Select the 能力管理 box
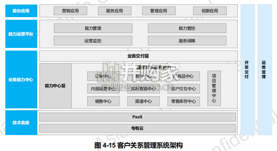The height and width of the screenshot is (151, 277). click(93, 28)
